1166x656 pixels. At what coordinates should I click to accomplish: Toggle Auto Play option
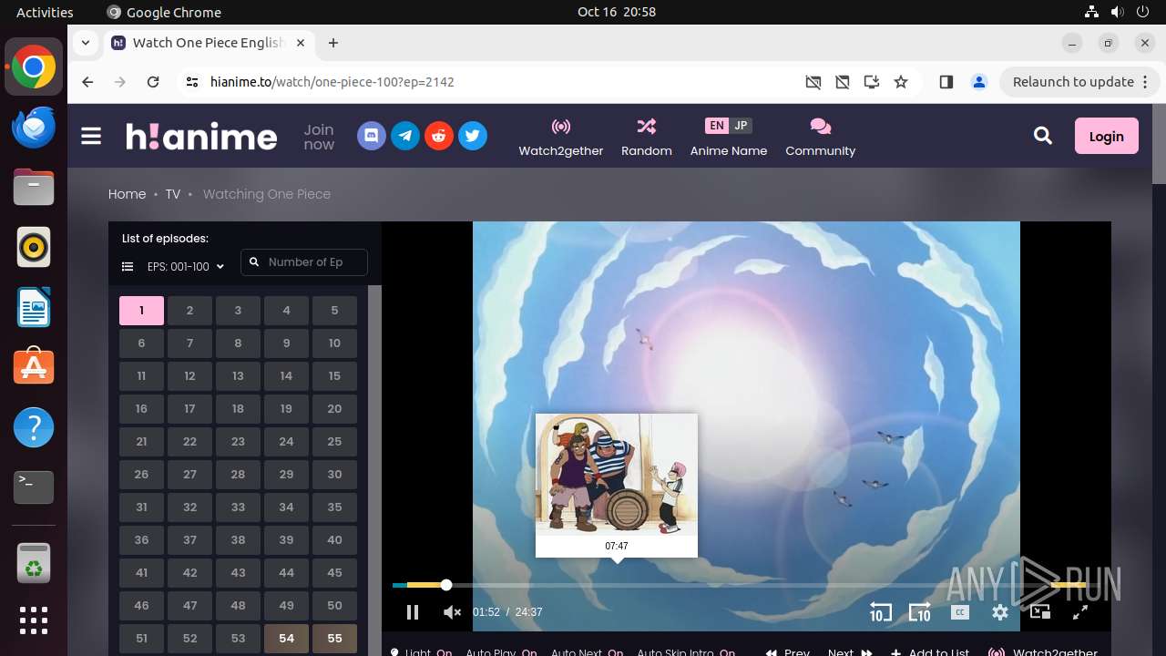[x=501, y=651]
